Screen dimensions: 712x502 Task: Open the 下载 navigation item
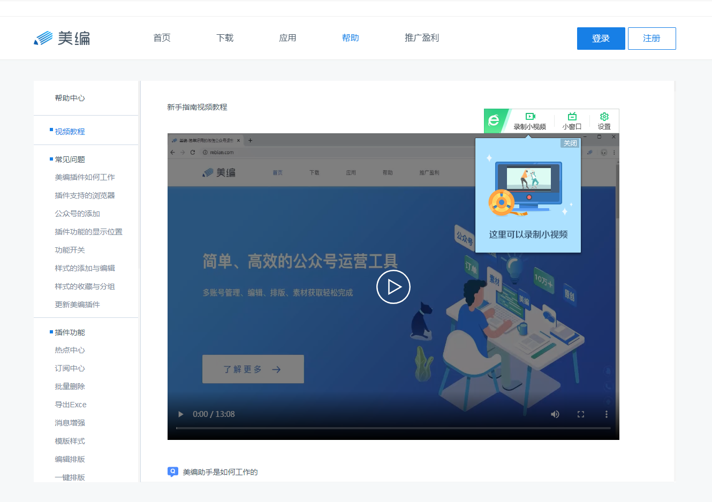(x=224, y=37)
